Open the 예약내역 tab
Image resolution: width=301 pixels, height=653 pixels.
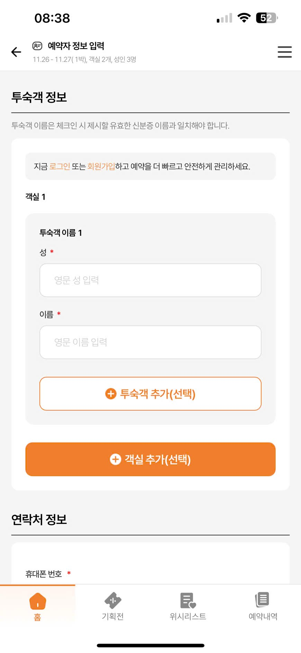click(263, 616)
